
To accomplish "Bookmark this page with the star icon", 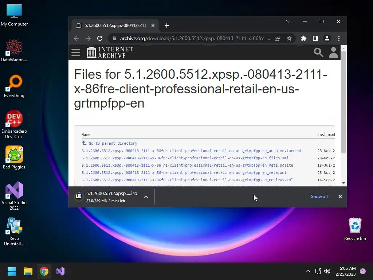I will [289, 38].
